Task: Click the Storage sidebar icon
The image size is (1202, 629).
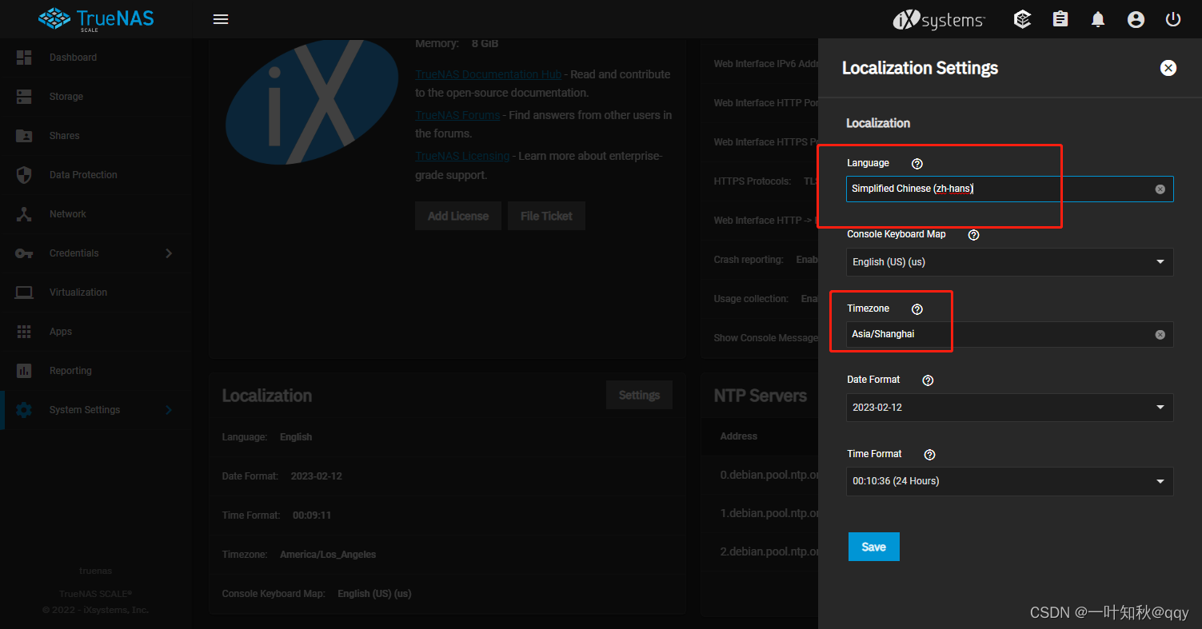Action: coord(24,97)
